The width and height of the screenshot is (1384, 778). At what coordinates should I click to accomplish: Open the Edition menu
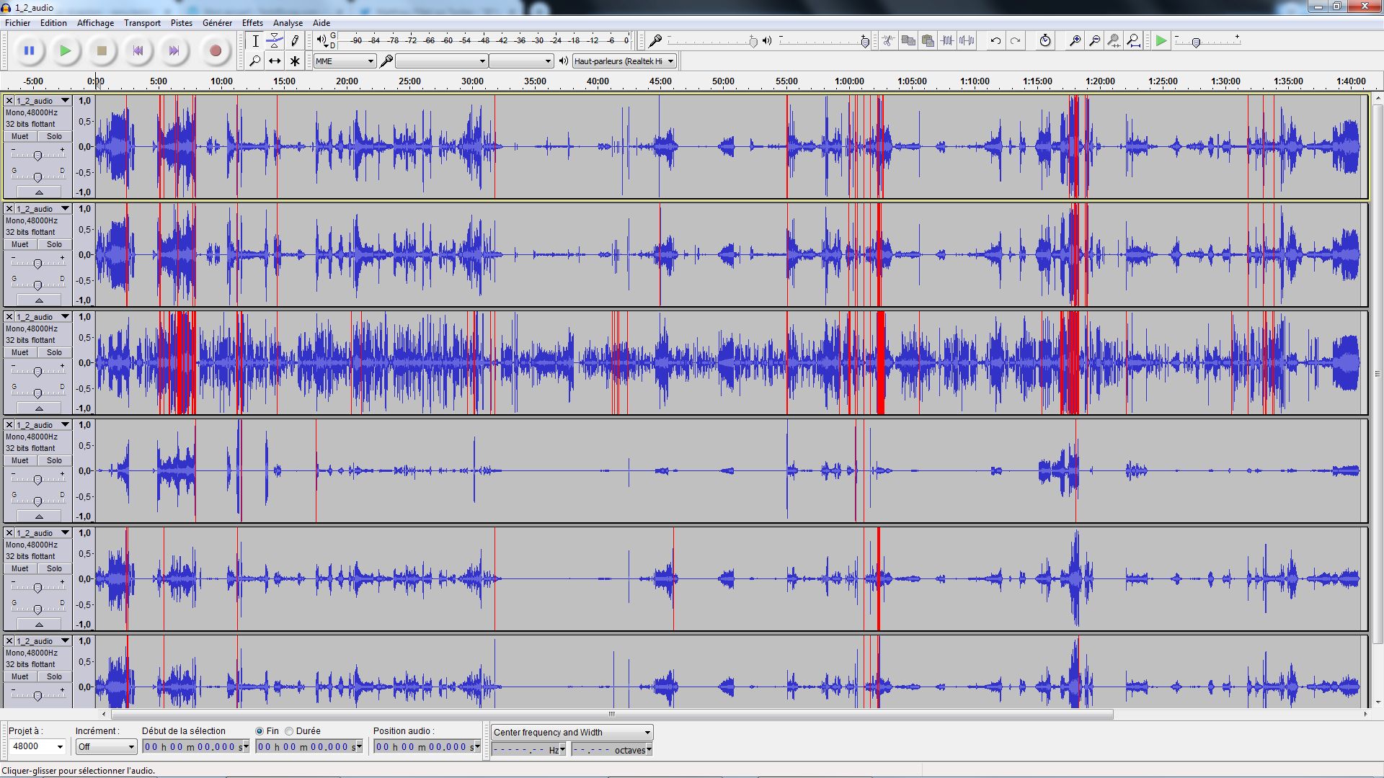coord(53,23)
